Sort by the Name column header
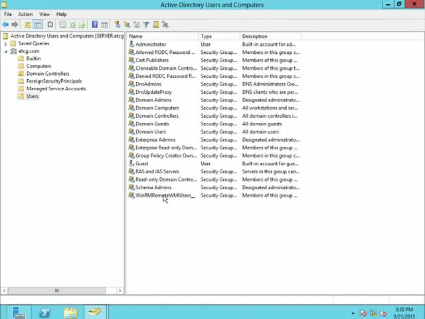 click(x=163, y=37)
